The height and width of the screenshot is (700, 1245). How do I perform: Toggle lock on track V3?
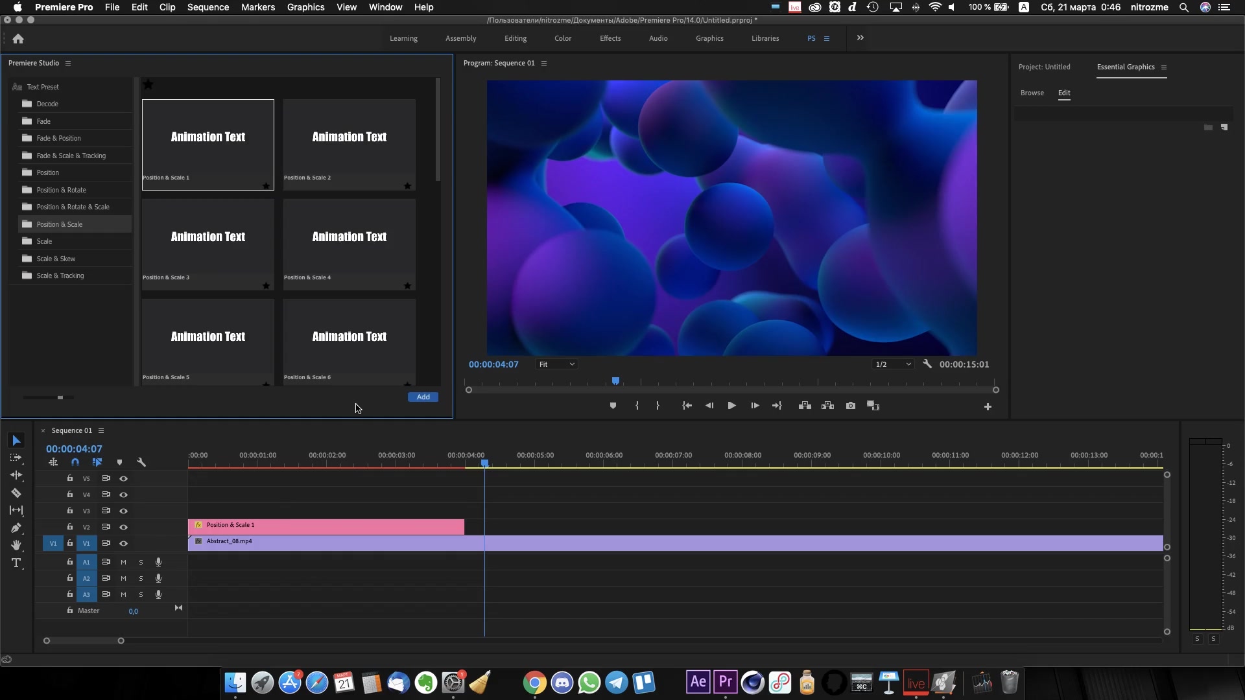pyautogui.click(x=70, y=511)
